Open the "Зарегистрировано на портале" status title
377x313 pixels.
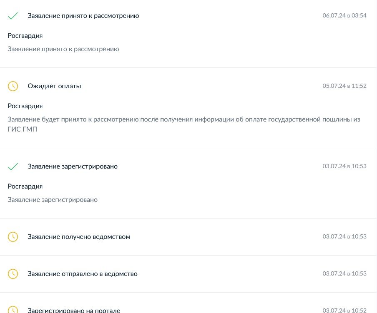pyautogui.click(x=74, y=311)
